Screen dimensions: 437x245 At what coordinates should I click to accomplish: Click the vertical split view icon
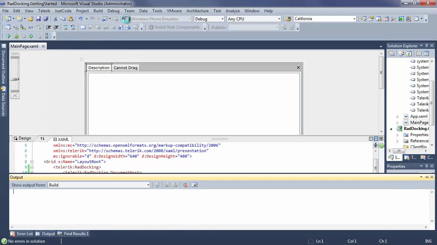click(x=371, y=138)
